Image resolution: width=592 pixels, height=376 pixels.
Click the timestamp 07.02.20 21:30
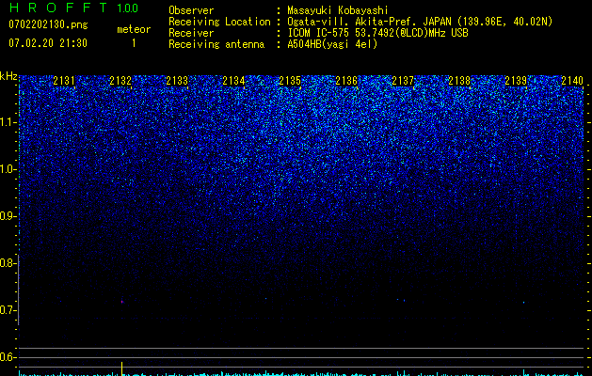(x=48, y=43)
